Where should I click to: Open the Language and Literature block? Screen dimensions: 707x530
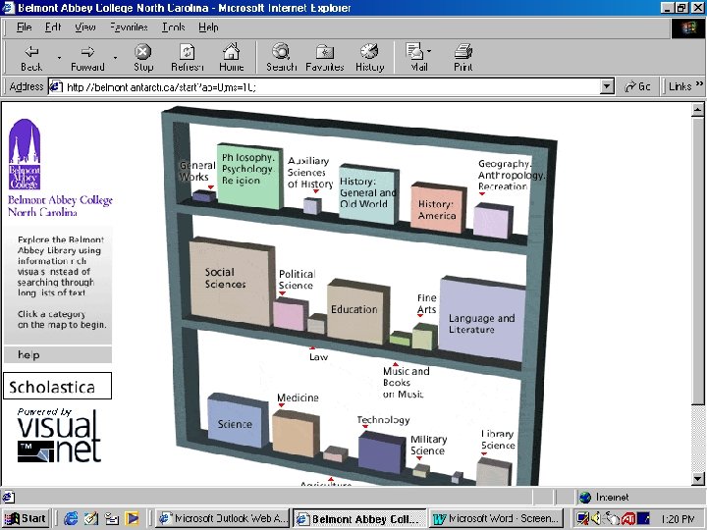point(481,318)
